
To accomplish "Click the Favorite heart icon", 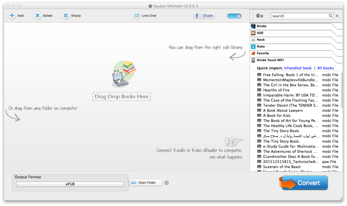I will (253, 54).
